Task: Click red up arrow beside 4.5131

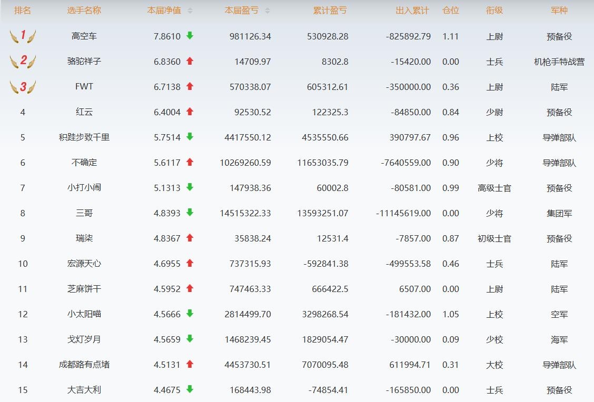Action: pos(190,364)
